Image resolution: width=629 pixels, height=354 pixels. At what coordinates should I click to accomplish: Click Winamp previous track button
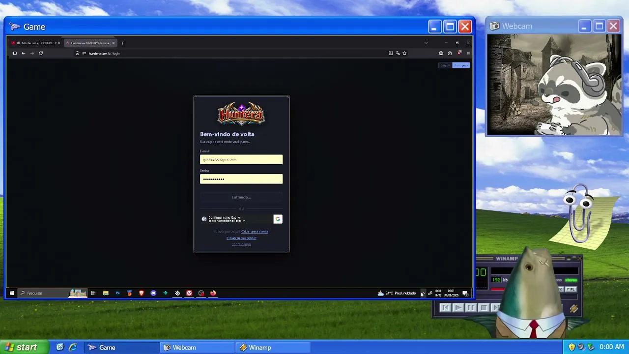click(x=445, y=308)
